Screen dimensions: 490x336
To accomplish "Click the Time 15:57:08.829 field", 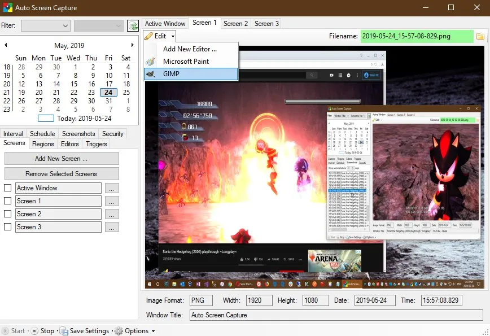I will tap(441, 300).
